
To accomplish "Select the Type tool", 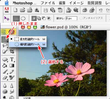I will [x=12, y=60].
